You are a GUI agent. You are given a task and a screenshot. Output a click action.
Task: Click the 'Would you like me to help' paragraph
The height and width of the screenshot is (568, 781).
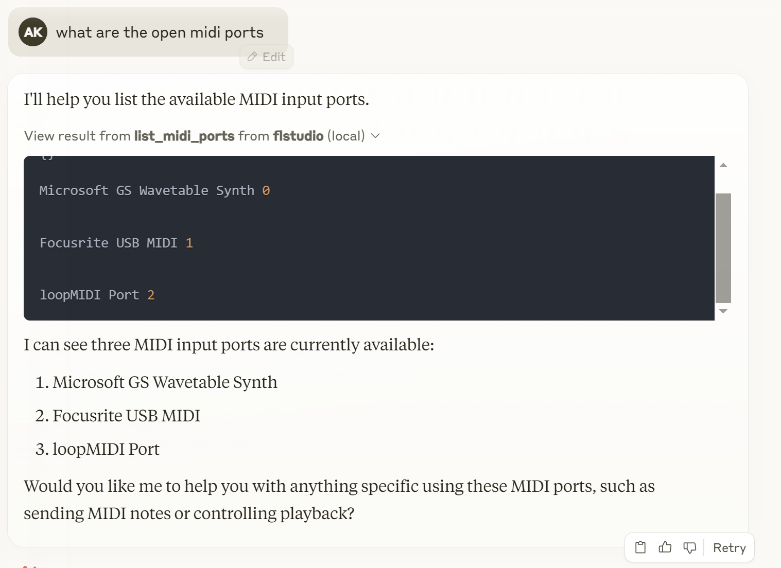click(339, 499)
